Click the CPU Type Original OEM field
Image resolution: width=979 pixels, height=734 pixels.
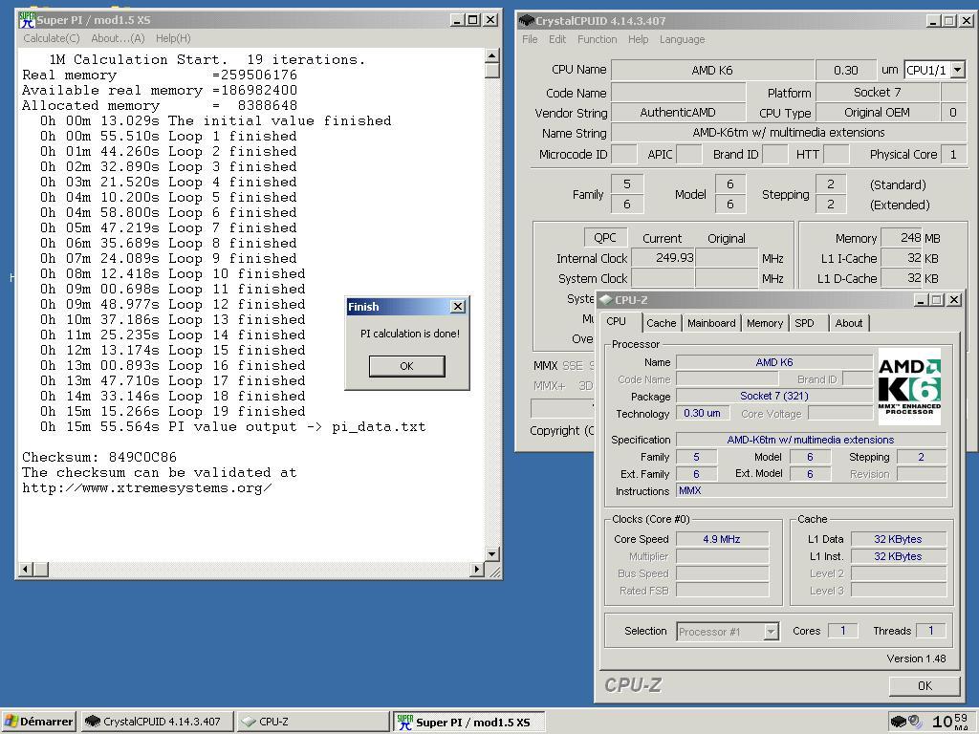pyautogui.click(x=877, y=113)
